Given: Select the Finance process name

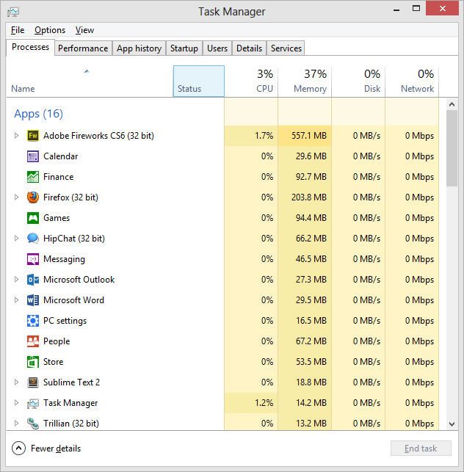Looking at the screenshot, I should pyautogui.click(x=59, y=177).
